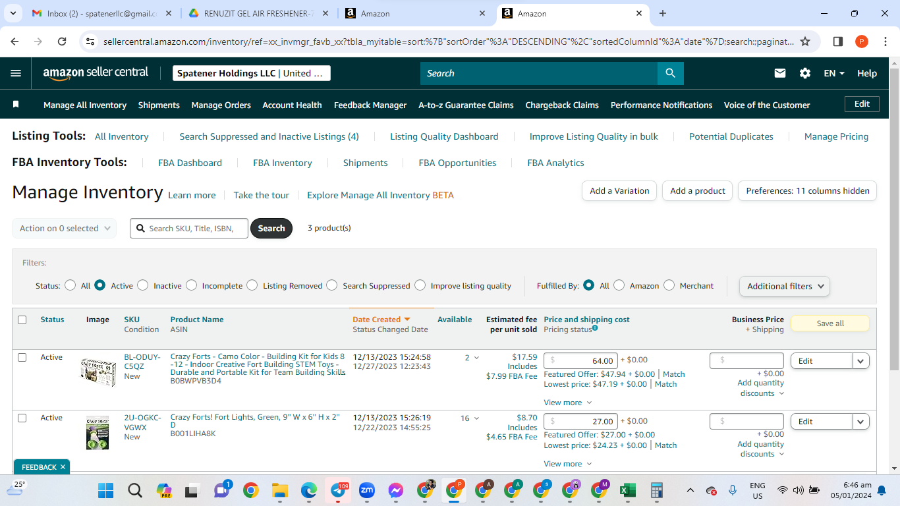Open Zoom from the taskbar
Image resolution: width=900 pixels, height=506 pixels.
pos(367,490)
